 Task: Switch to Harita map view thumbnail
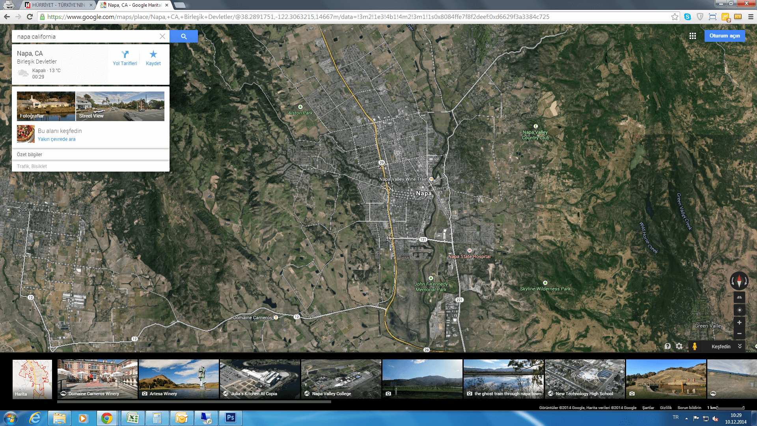click(32, 379)
